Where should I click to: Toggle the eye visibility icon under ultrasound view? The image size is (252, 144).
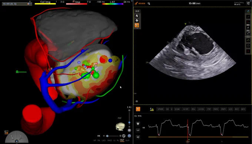tap(137, 101)
